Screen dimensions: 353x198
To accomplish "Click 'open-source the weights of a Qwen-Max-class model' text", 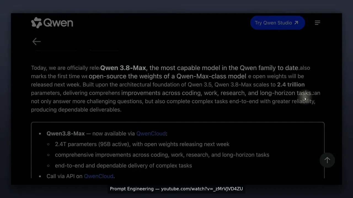I will coord(167,76).
